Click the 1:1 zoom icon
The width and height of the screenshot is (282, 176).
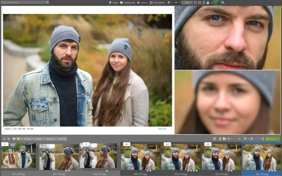coord(195,2)
